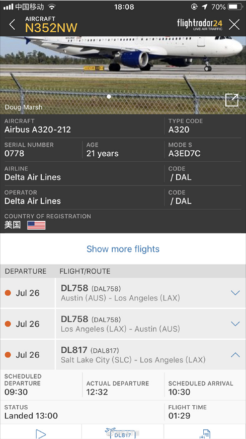Select the DL817 Salt Lake City flight row
246x439 pixels.
tap(123, 355)
